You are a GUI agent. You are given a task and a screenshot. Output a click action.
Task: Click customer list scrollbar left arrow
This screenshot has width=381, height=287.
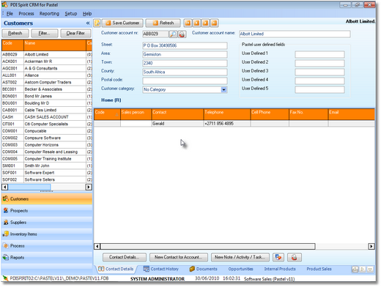coord(4,187)
